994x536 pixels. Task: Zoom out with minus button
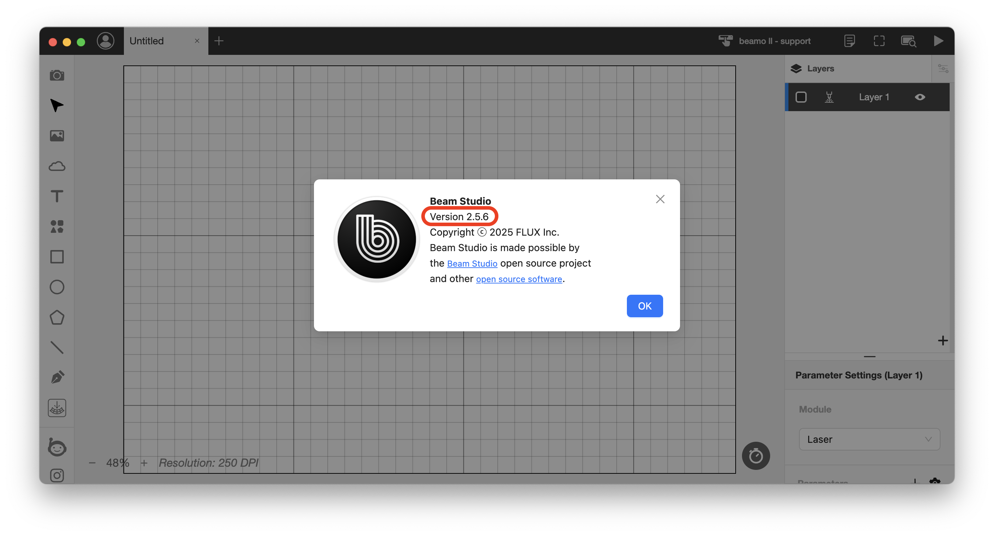point(92,463)
